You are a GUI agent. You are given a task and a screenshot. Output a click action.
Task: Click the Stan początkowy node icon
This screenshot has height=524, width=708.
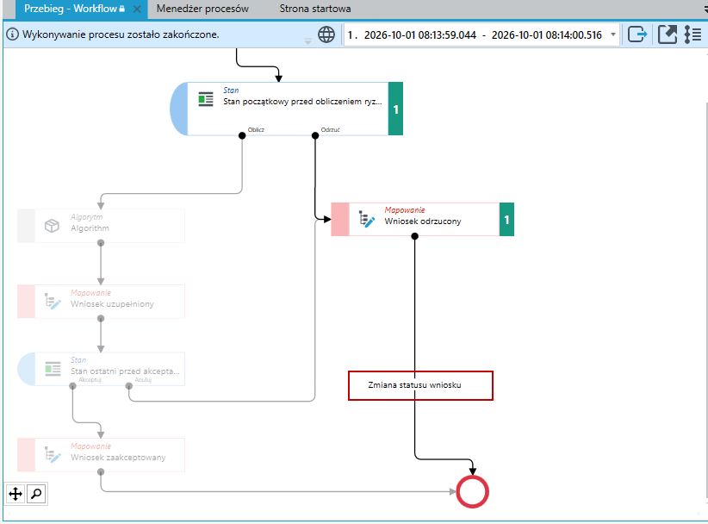(x=206, y=99)
